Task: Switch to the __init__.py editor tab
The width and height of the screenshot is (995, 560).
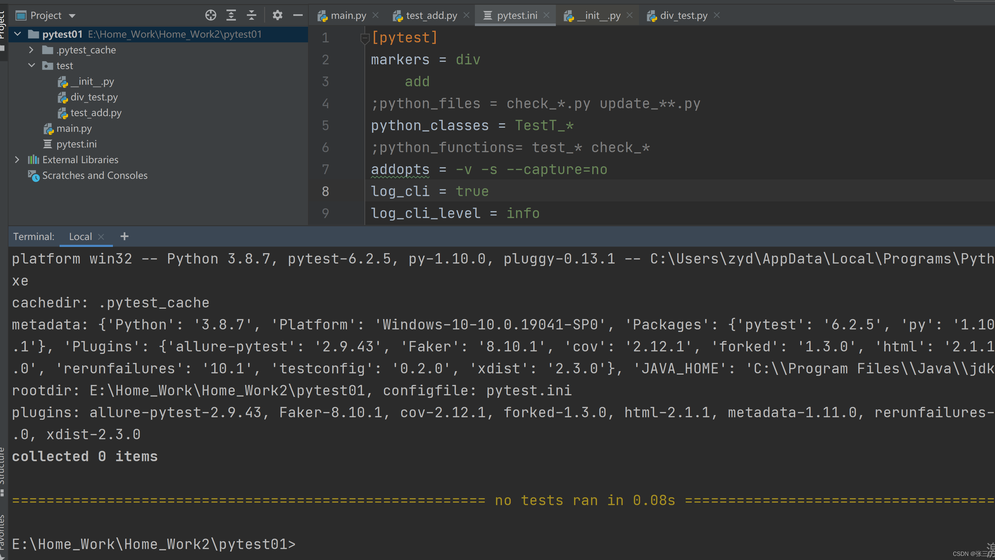Action: click(x=598, y=15)
